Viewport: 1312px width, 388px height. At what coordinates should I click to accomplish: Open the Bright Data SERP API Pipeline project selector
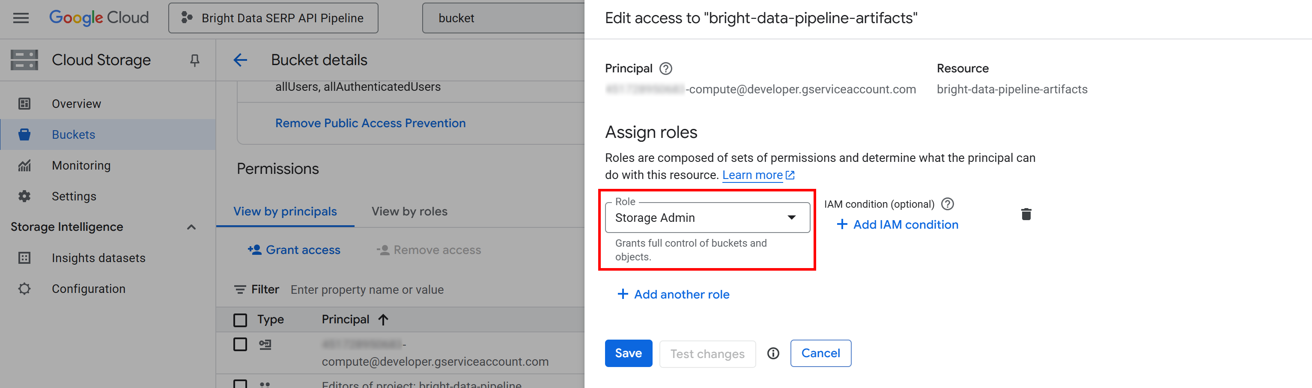click(273, 18)
